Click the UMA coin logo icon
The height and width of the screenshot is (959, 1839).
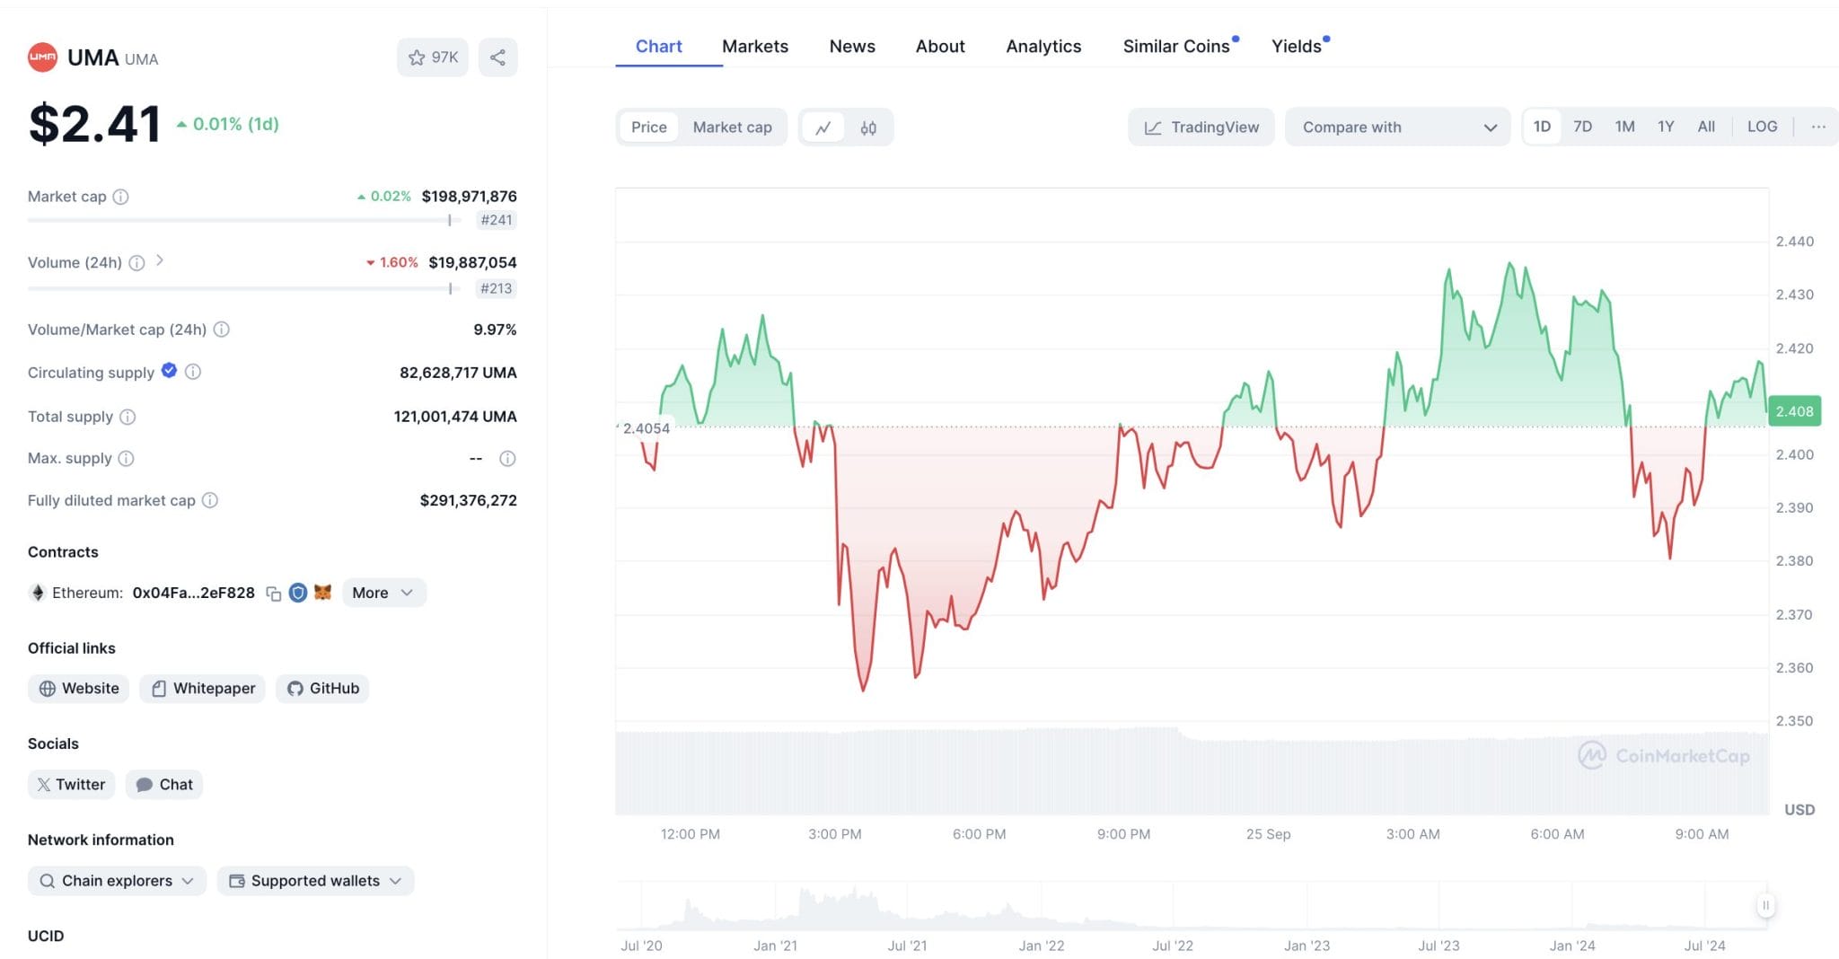(x=42, y=57)
